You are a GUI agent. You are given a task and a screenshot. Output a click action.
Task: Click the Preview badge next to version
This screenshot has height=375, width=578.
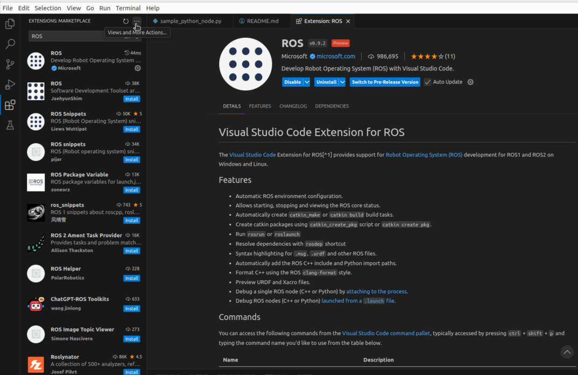click(x=340, y=43)
